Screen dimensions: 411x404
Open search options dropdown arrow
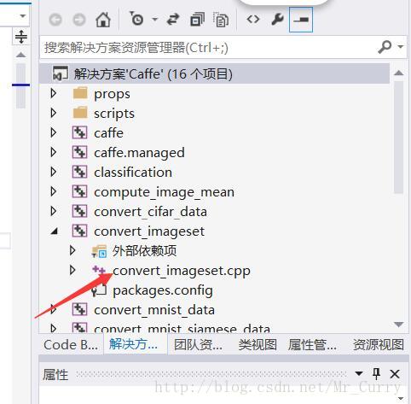point(401,46)
